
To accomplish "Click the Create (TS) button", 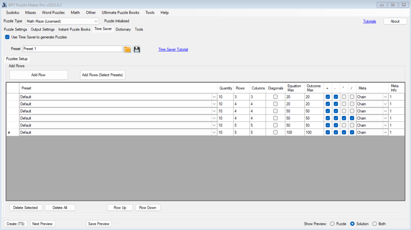I will 16,224.
